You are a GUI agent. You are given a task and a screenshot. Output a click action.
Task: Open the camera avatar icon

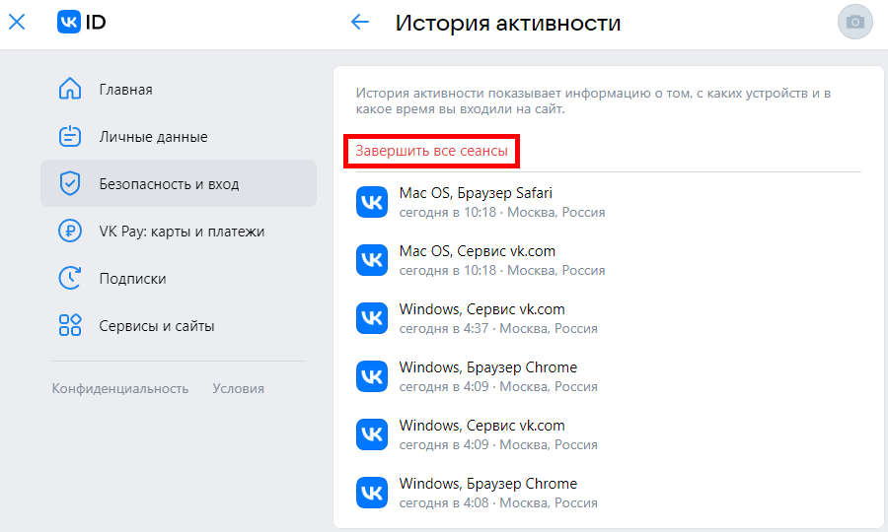[x=854, y=22]
